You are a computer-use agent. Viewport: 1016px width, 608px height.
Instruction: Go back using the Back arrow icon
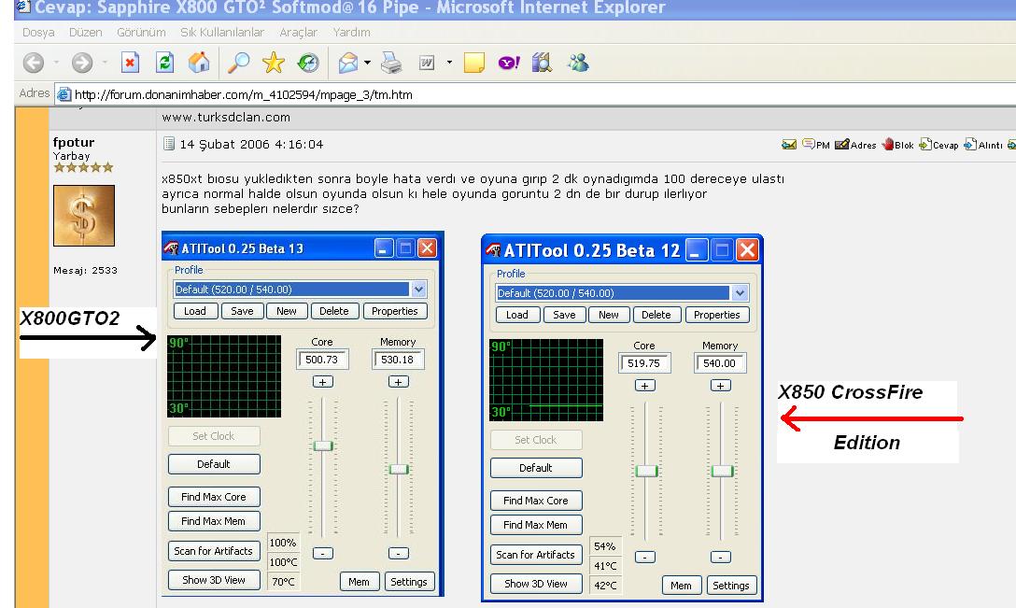pos(34,63)
